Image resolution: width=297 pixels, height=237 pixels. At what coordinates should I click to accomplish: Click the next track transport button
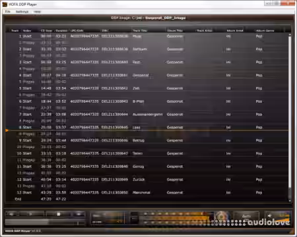click(x=79, y=214)
